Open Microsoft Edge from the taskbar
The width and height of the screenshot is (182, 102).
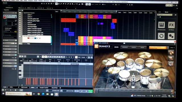[x=43, y=94]
